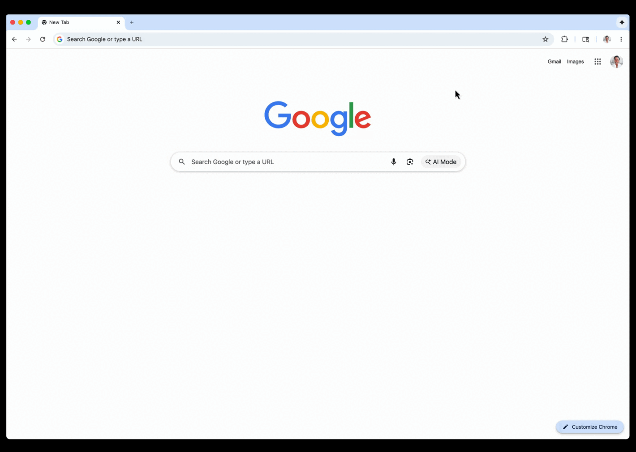Click the forward navigation arrow
Screen dimensions: 636x452
click(x=28, y=39)
